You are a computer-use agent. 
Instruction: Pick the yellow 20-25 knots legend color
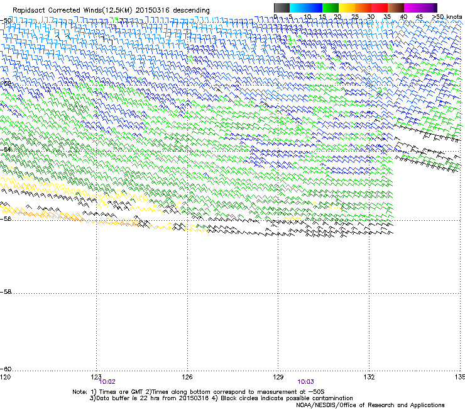(347, 8)
